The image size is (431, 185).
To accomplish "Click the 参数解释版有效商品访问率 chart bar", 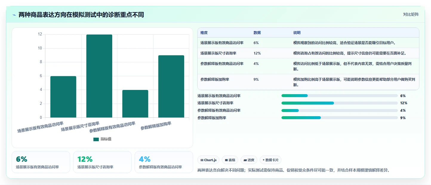I will coord(135,104).
